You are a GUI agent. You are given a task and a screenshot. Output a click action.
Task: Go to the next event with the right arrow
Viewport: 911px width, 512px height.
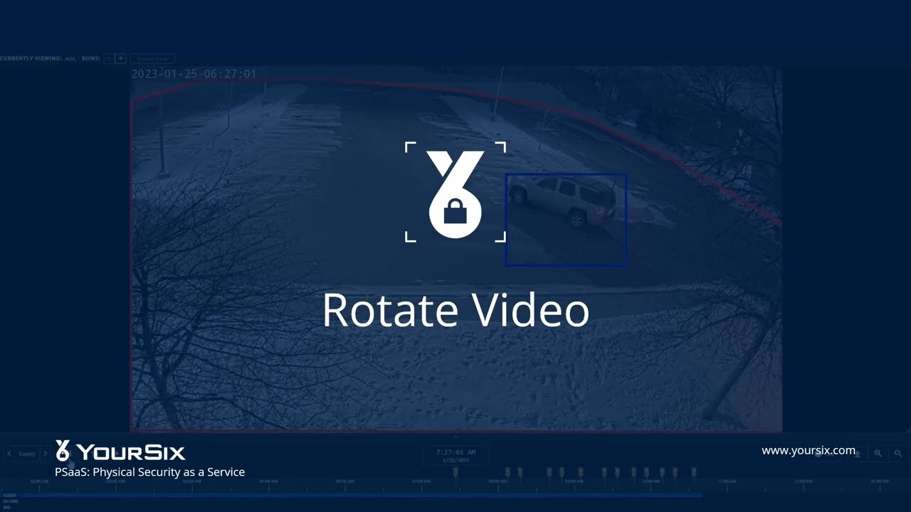pyautogui.click(x=45, y=454)
